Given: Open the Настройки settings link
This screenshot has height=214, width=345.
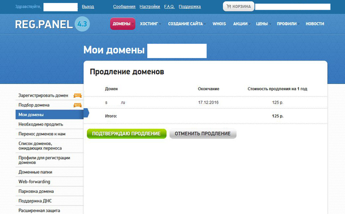Looking at the screenshot, I should point(149,6).
